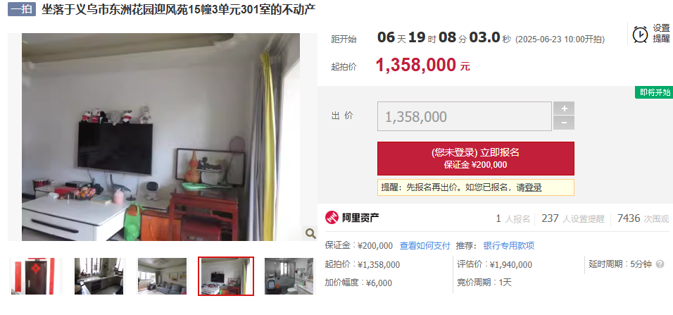Click the main living room photo
This screenshot has height=315, width=673.
click(161, 137)
